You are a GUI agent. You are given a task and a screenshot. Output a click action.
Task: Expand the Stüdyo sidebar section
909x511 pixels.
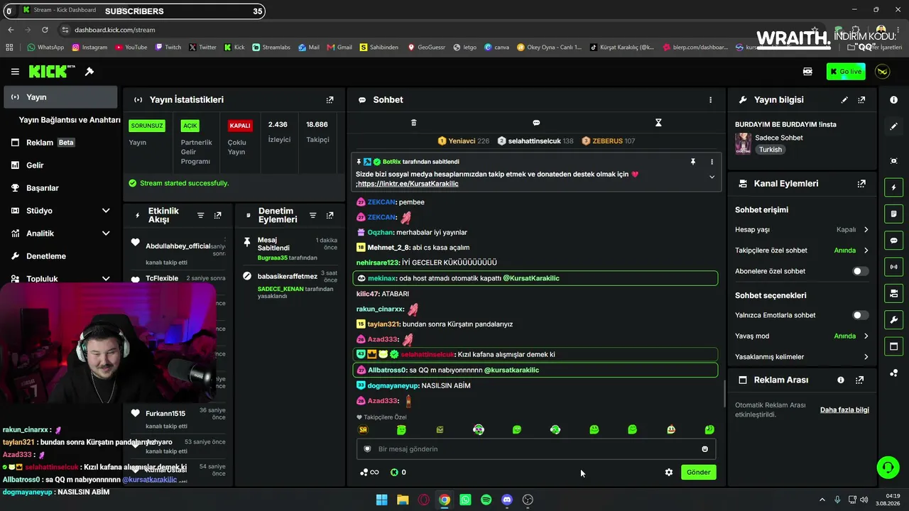106,211
